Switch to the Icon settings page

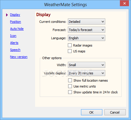pos(13,36)
